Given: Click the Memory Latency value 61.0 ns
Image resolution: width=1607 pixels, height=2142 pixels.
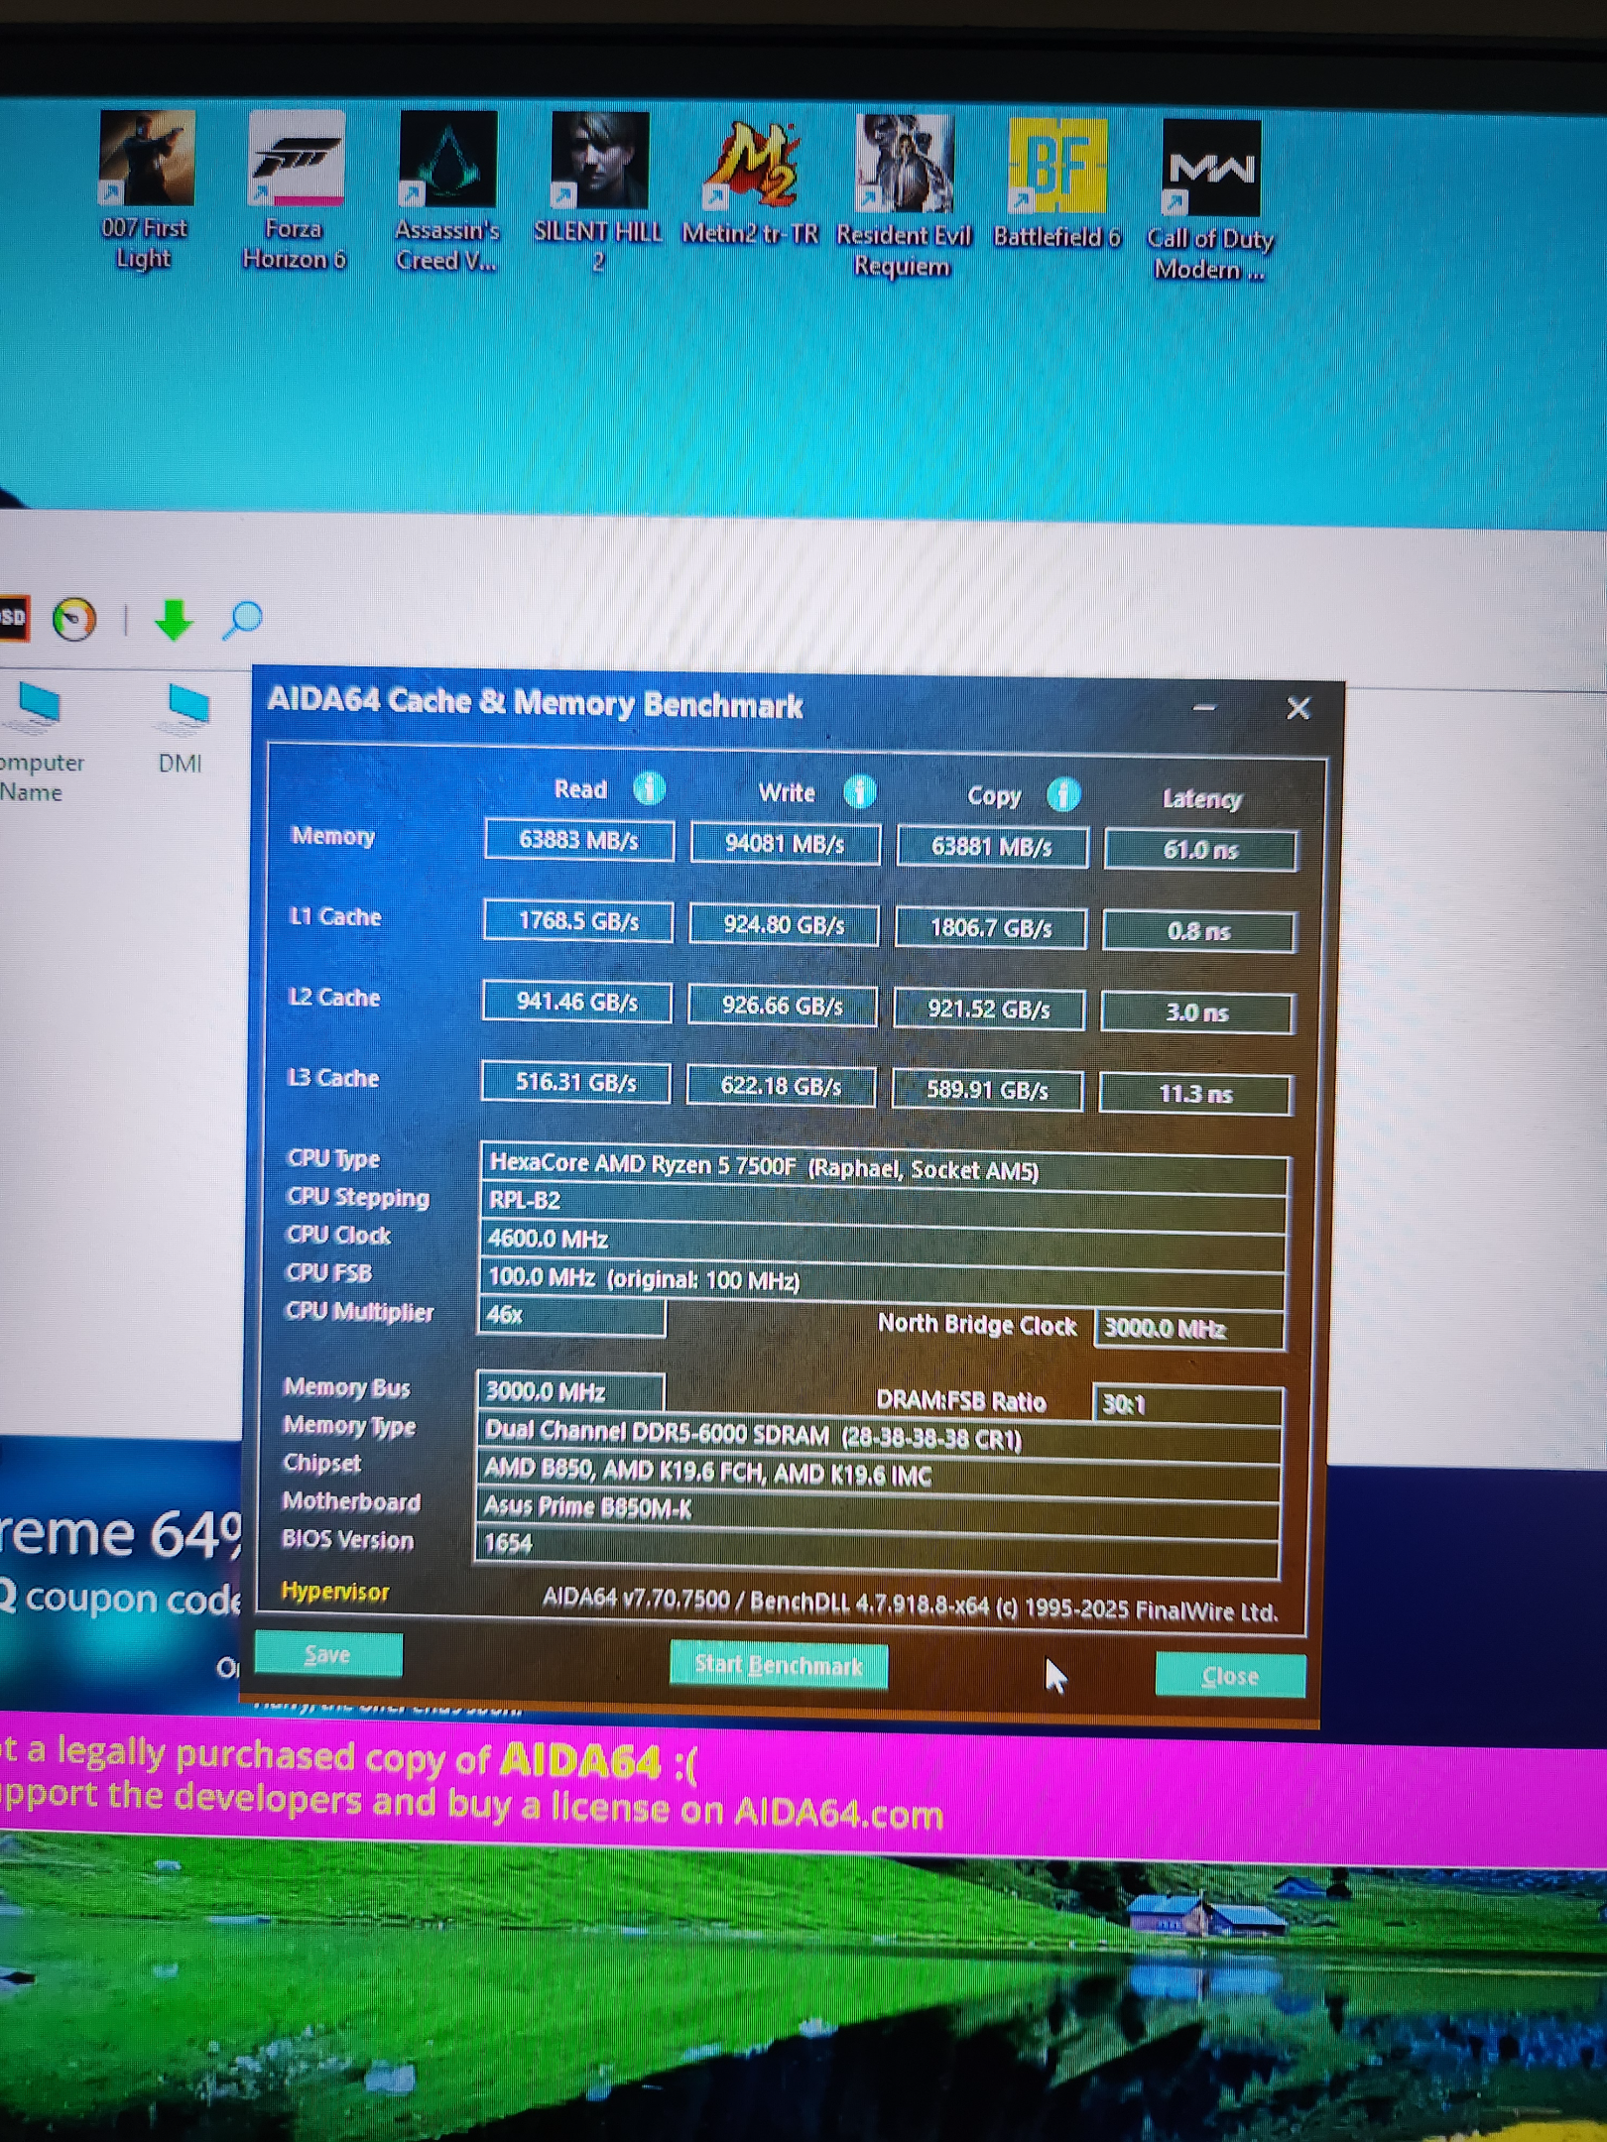Looking at the screenshot, I should (1200, 850).
